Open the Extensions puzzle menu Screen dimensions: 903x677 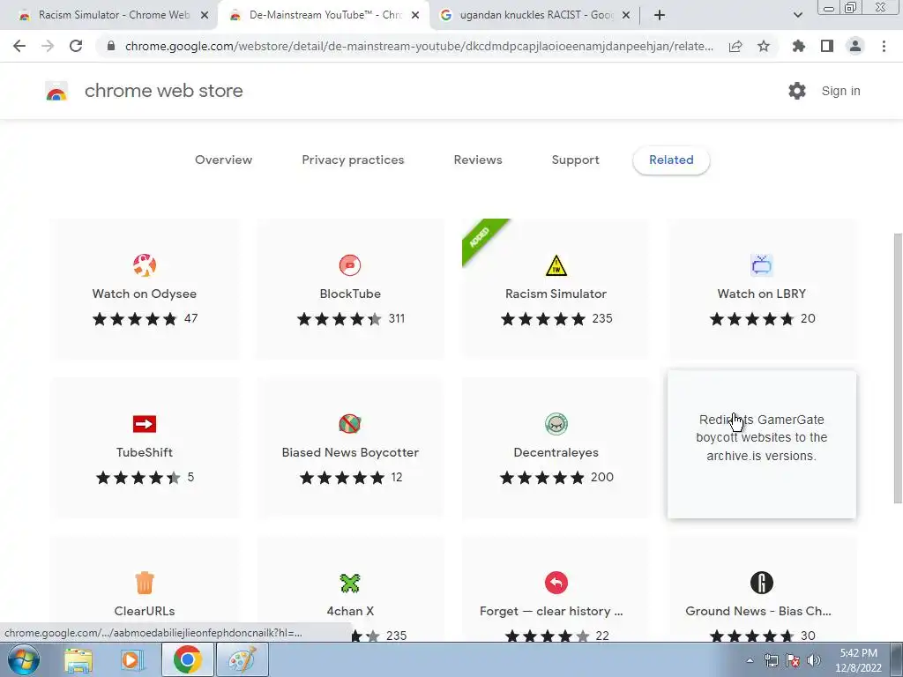click(x=798, y=46)
